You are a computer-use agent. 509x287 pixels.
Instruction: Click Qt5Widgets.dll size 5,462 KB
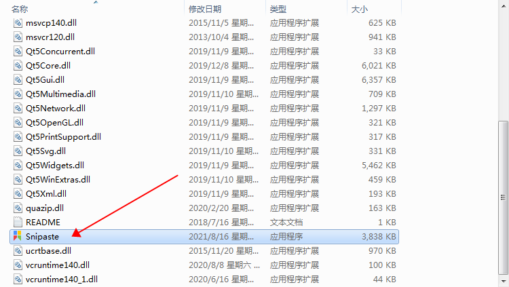pos(379,166)
